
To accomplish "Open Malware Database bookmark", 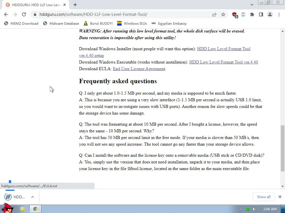I will coord(61,24).
